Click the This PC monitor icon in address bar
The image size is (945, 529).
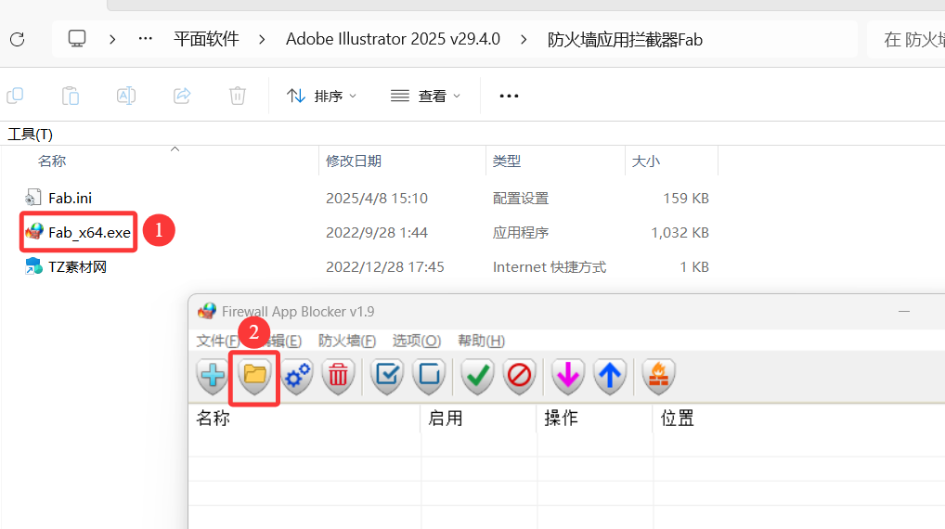77,39
